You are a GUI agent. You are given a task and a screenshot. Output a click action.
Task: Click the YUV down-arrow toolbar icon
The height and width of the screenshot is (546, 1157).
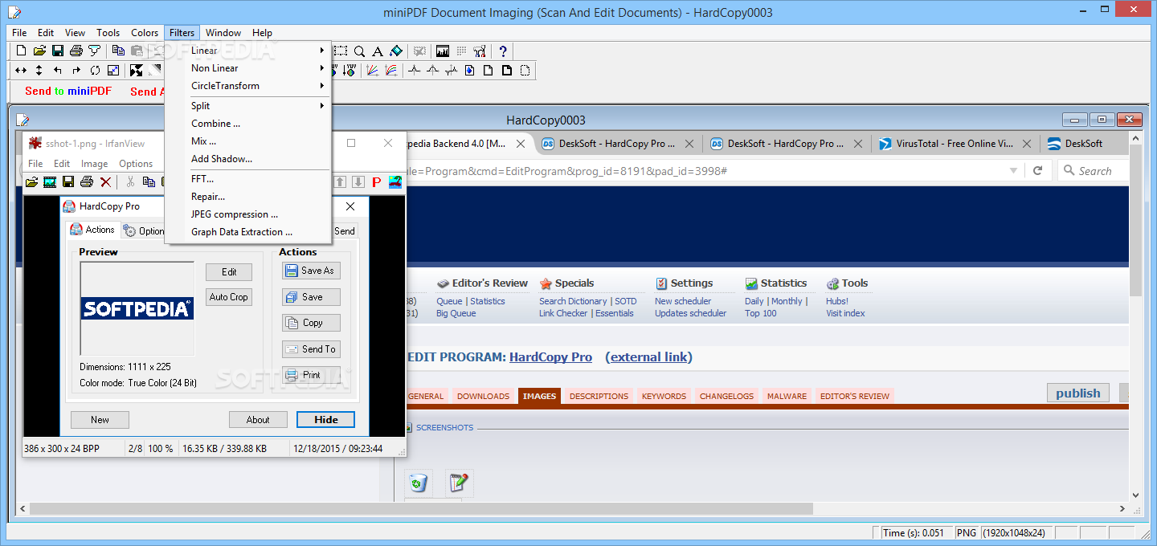(351, 70)
